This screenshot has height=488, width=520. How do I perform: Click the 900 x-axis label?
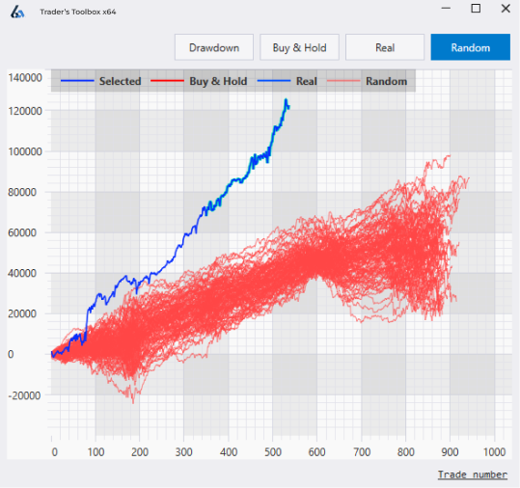pos(450,452)
